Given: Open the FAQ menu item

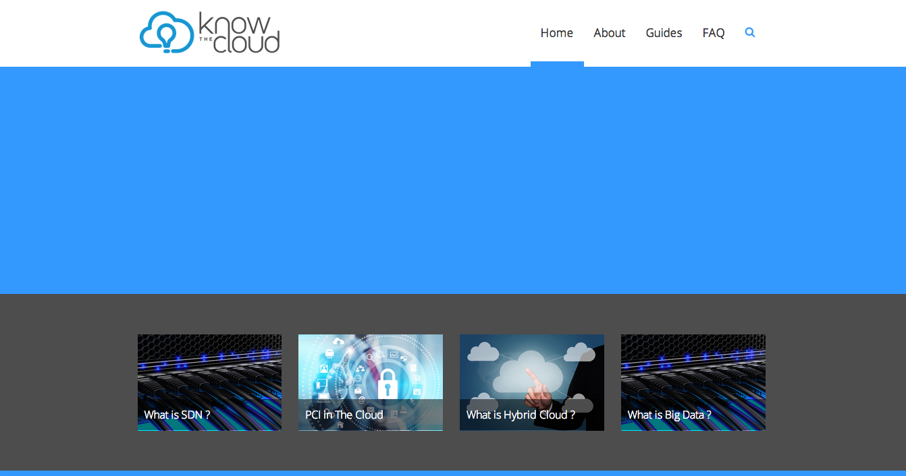Looking at the screenshot, I should pyautogui.click(x=713, y=33).
